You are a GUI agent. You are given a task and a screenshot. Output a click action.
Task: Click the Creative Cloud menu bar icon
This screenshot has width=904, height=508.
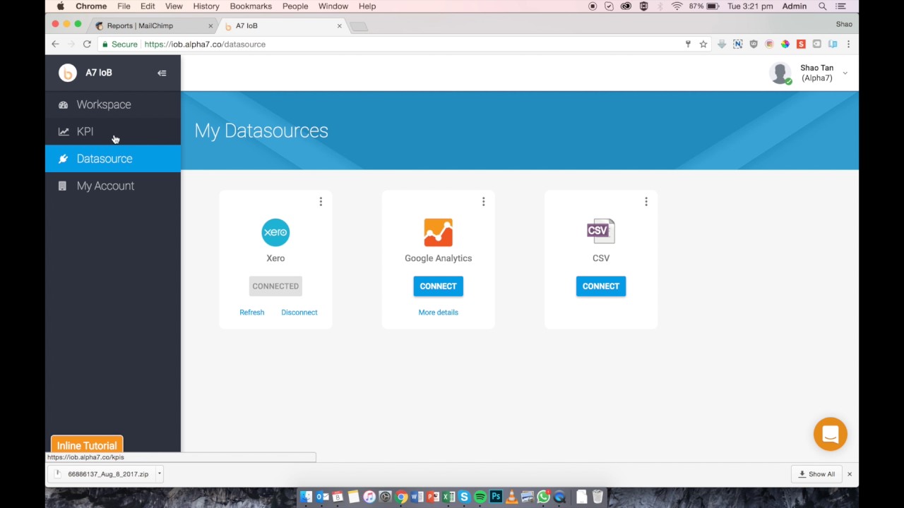click(x=626, y=6)
